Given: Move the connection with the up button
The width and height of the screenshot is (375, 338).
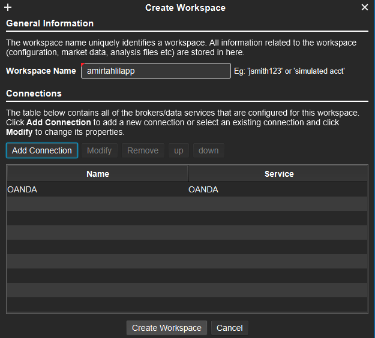Looking at the screenshot, I should 179,150.
